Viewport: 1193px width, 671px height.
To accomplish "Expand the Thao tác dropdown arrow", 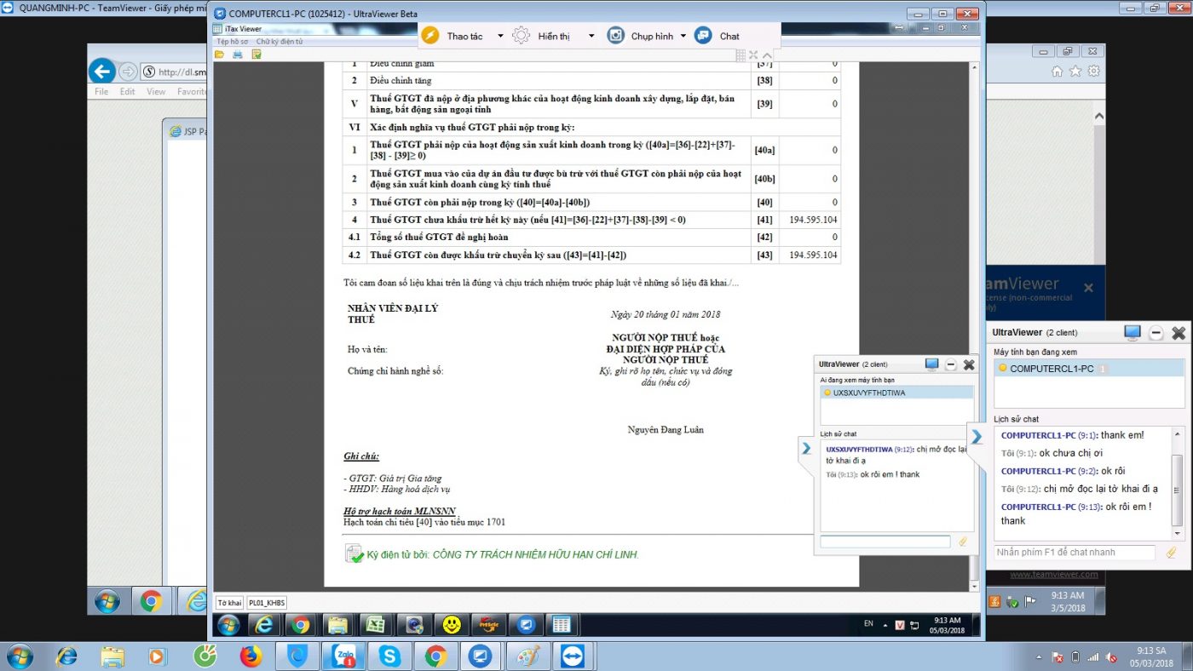I will tap(500, 36).
